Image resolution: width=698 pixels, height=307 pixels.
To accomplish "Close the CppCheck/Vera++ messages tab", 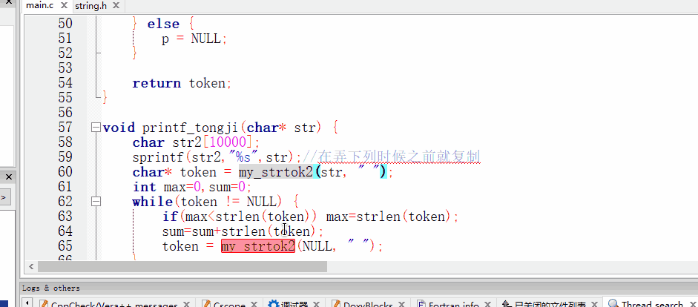I will point(186,304).
